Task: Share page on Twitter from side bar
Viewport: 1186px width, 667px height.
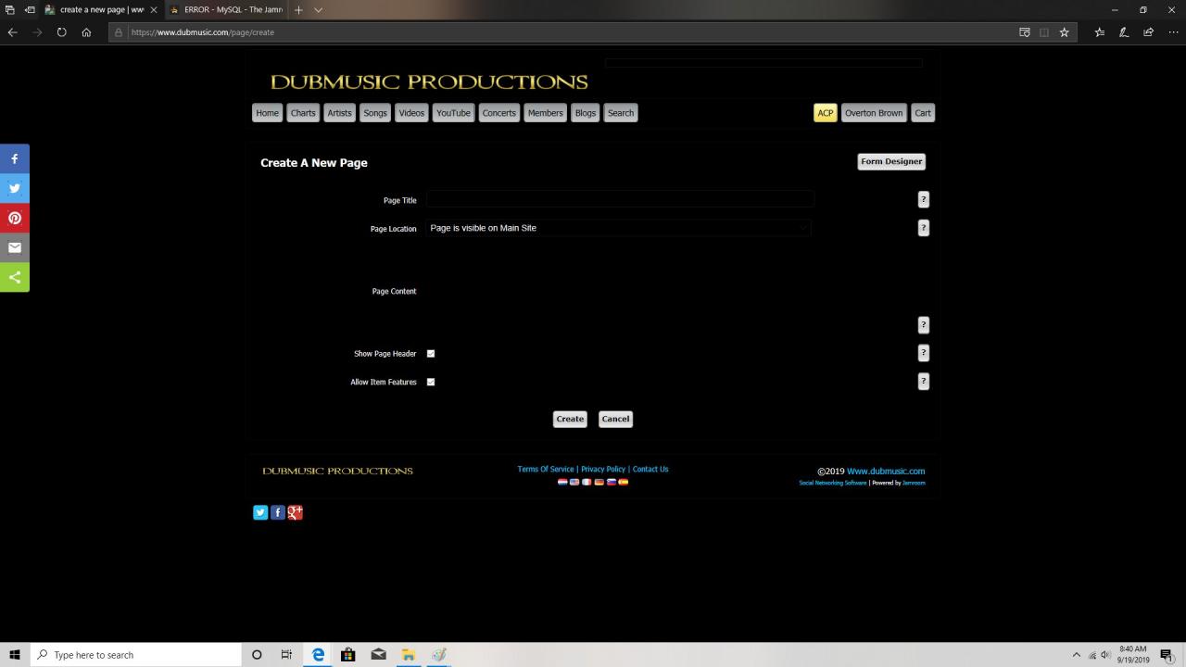Action: (15, 188)
